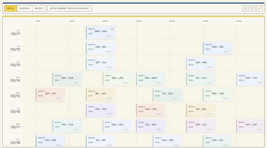Viewport: 267px width, 148px height.
Task: Star the FRA v SEN match
Action: (112, 107)
